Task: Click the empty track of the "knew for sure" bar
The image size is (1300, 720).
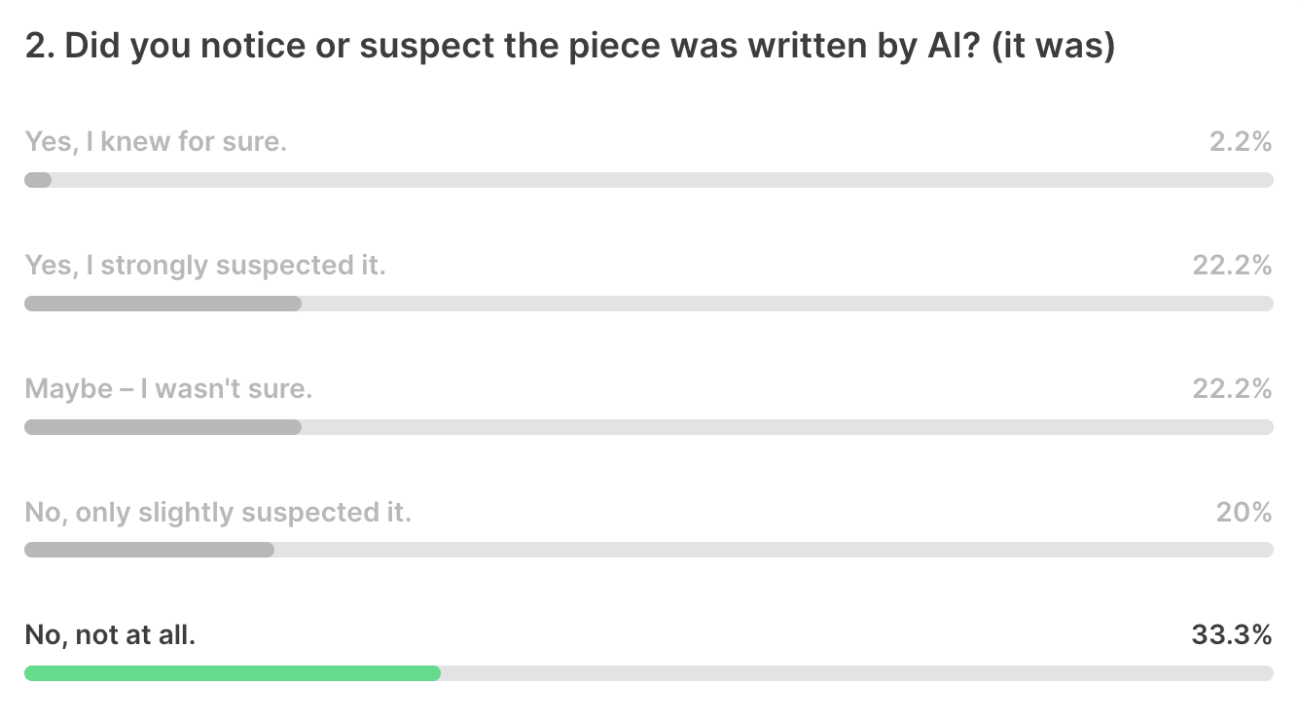Action: 663,180
